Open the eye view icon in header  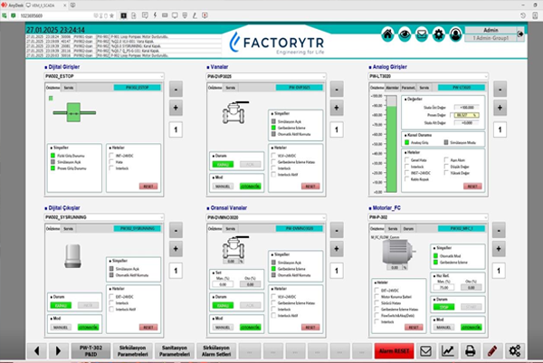[403, 34]
